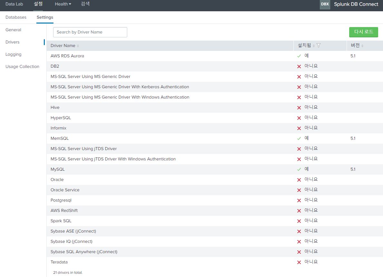Click red X for MS-SQL Kerberos Authentication row
Image resolution: width=383 pixels, height=277 pixels.
[x=299, y=87]
